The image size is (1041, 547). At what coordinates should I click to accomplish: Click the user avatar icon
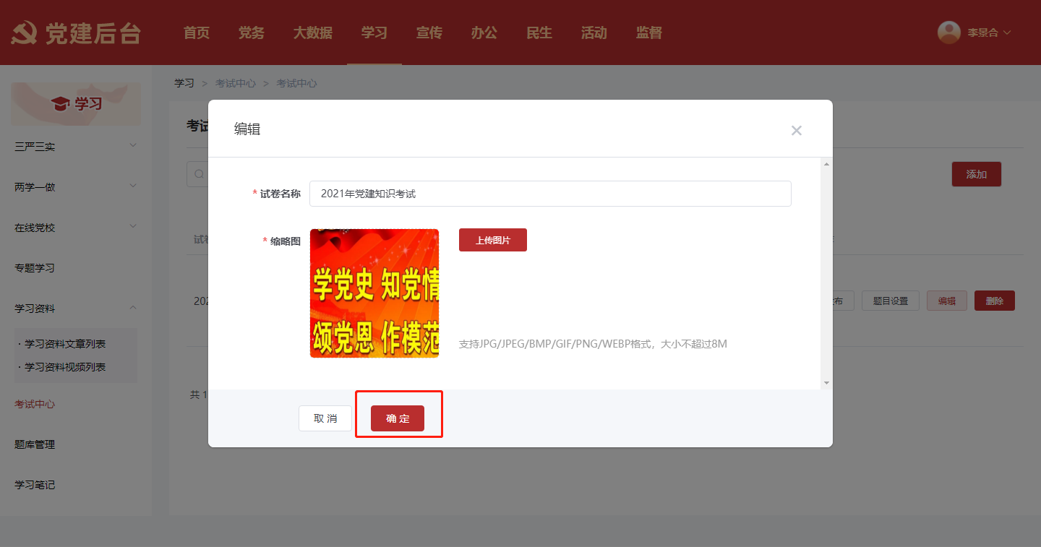click(x=948, y=33)
